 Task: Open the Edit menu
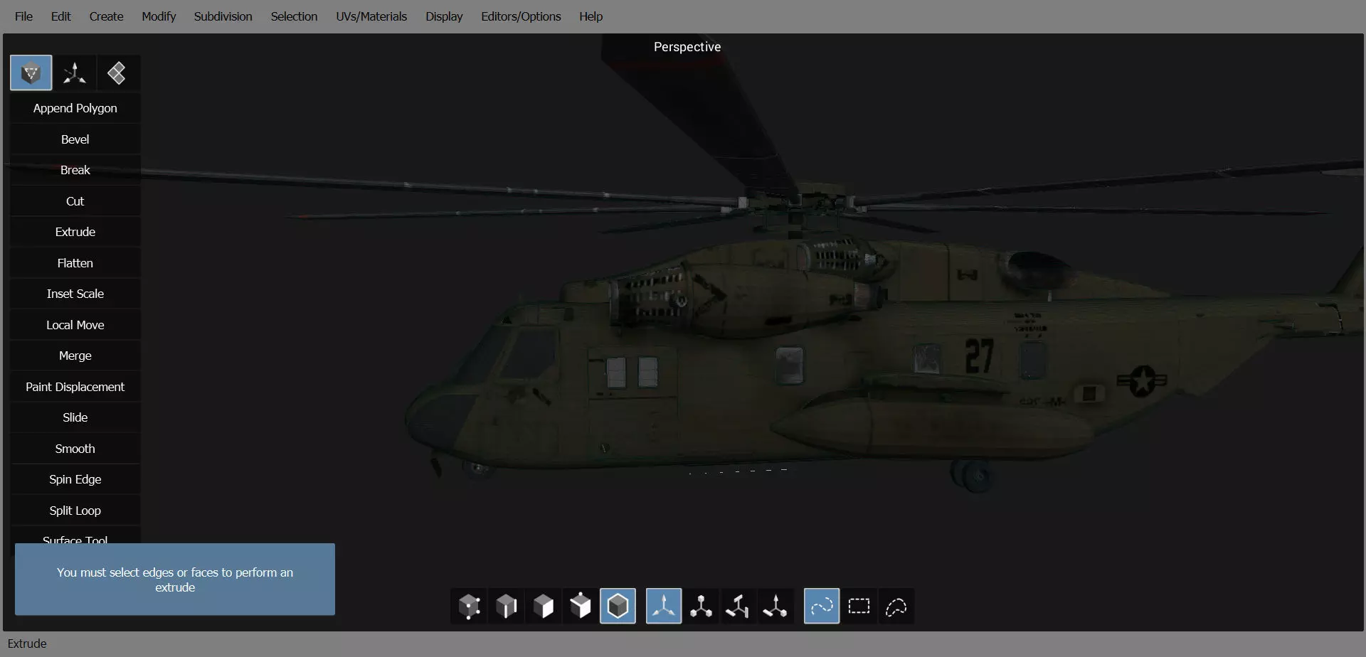[60, 16]
